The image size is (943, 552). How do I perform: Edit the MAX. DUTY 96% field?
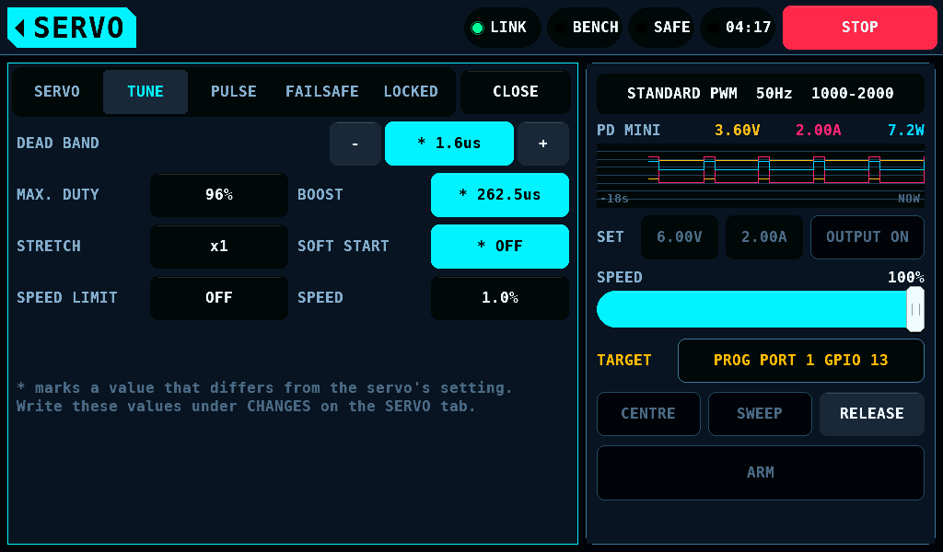pyautogui.click(x=219, y=195)
